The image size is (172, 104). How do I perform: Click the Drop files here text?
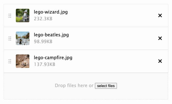71,85
